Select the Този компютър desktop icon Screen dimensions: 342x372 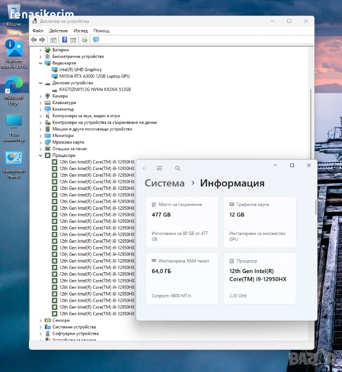pos(14,124)
